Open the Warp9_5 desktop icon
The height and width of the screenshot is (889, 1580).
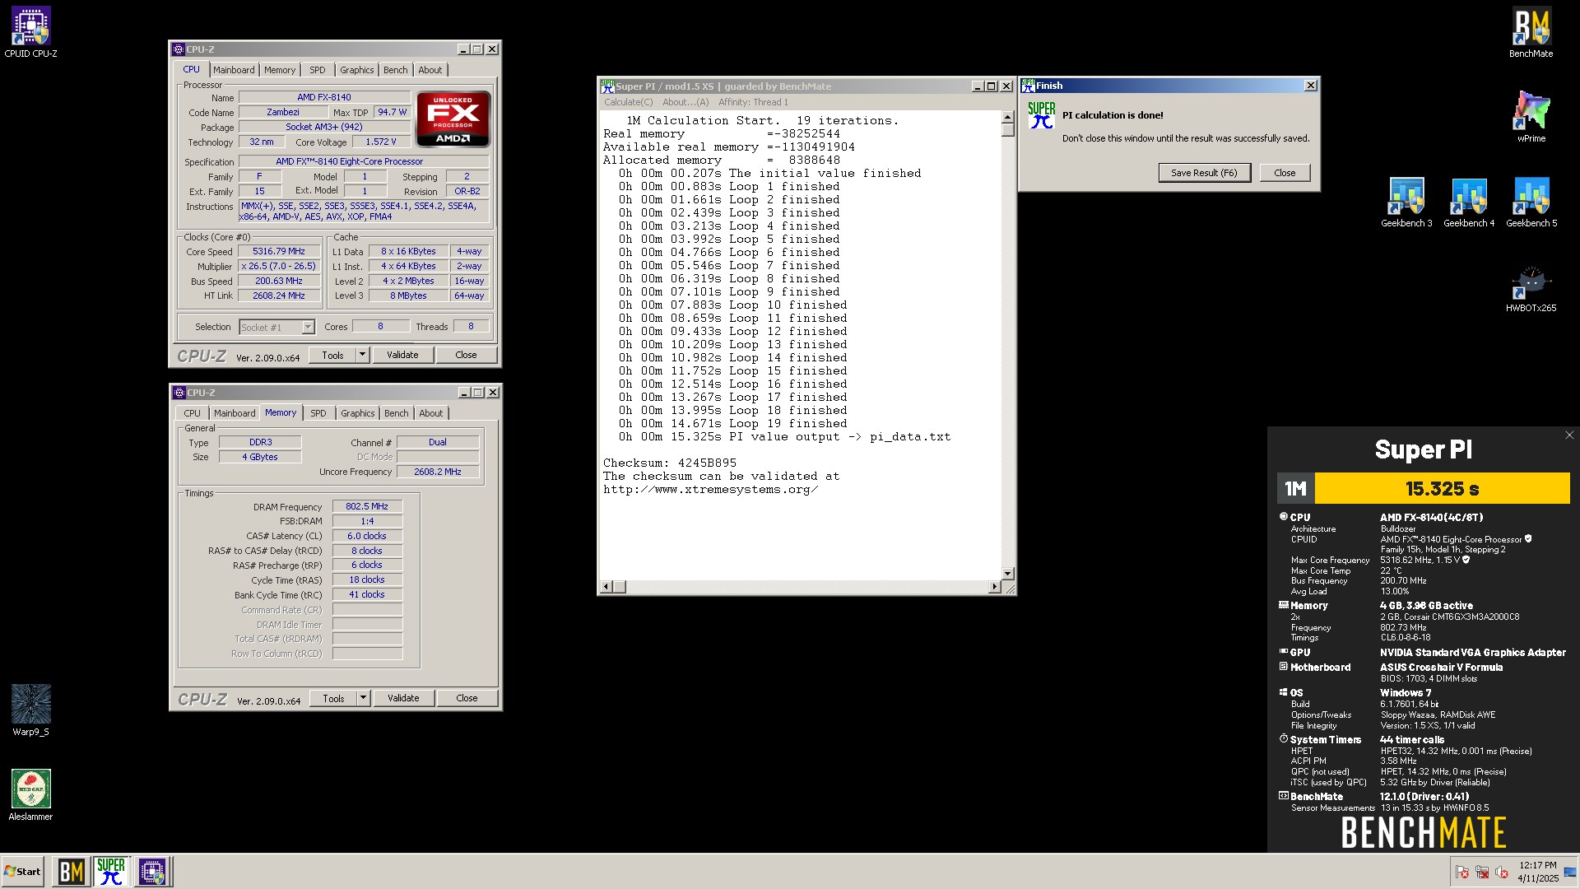tap(30, 710)
